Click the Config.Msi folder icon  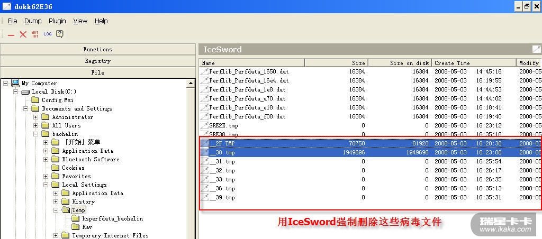35,100
